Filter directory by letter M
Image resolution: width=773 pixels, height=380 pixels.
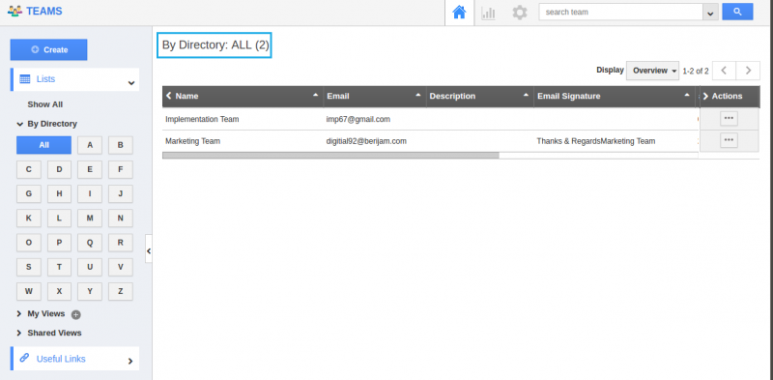(x=90, y=219)
